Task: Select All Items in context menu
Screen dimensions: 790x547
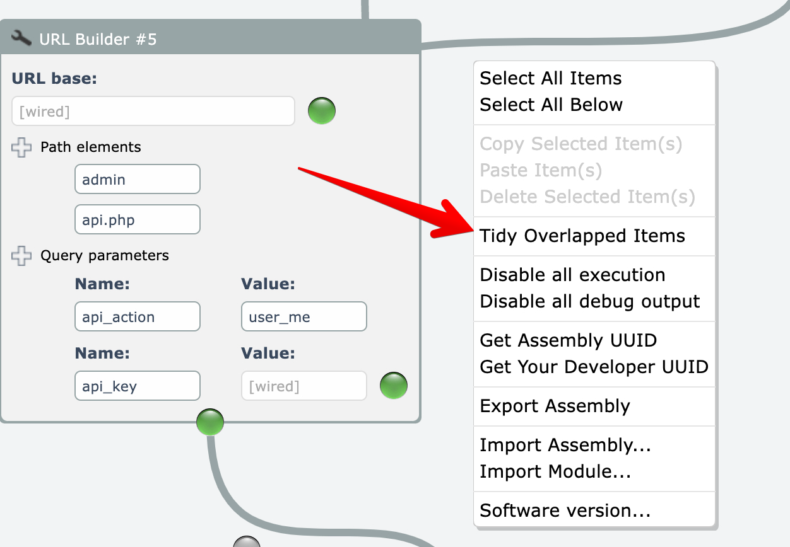Action: 550,78
